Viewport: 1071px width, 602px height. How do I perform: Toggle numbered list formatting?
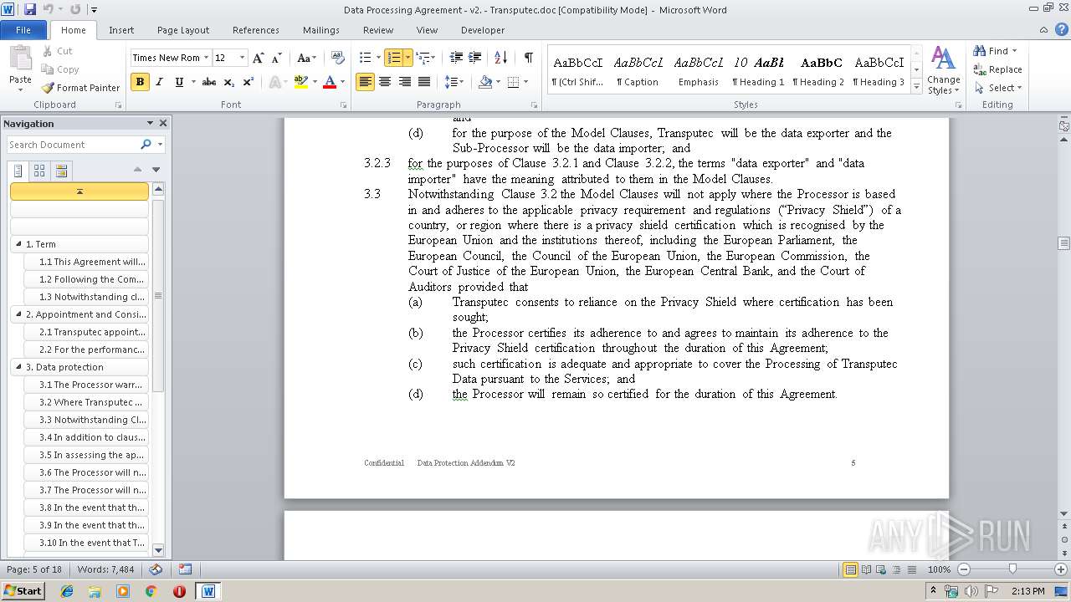(x=393, y=58)
